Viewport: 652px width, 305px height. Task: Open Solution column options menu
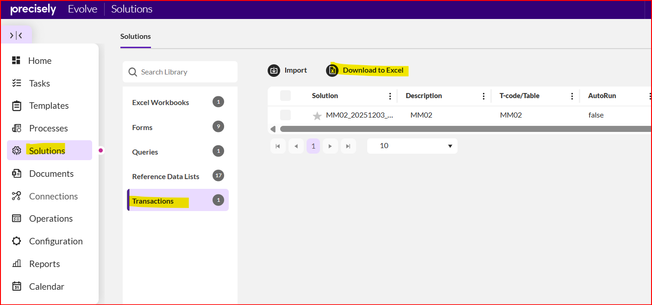tap(390, 96)
